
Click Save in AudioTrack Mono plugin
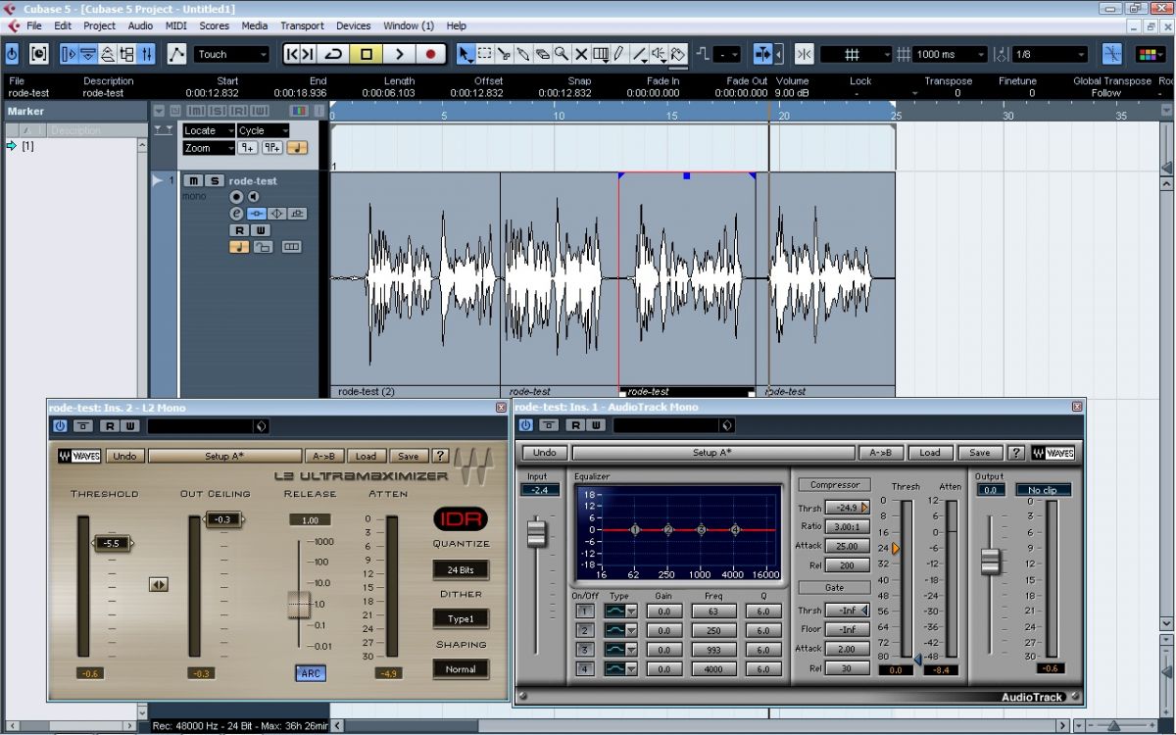[980, 453]
